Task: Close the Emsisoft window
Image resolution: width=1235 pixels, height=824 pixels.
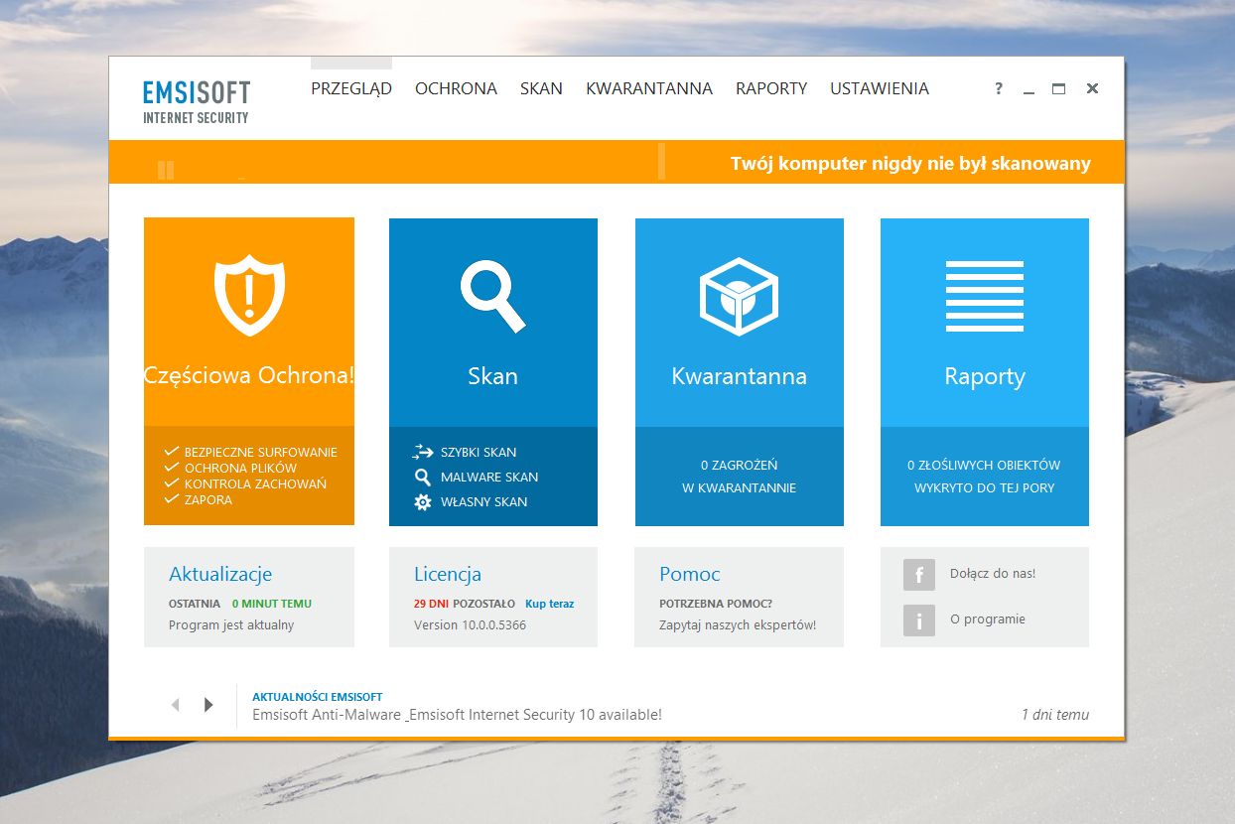Action: [x=1092, y=88]
